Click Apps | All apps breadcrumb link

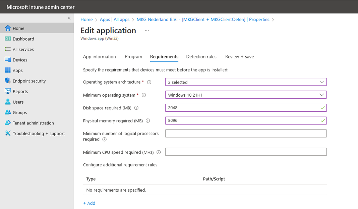115,19
